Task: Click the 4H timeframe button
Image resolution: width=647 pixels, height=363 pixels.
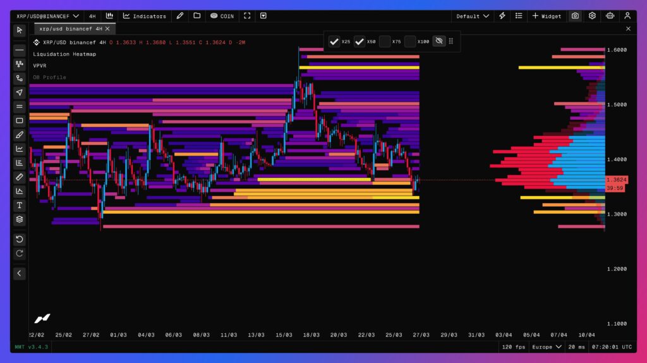Action: pyautogui.click(x=92, y=16)
